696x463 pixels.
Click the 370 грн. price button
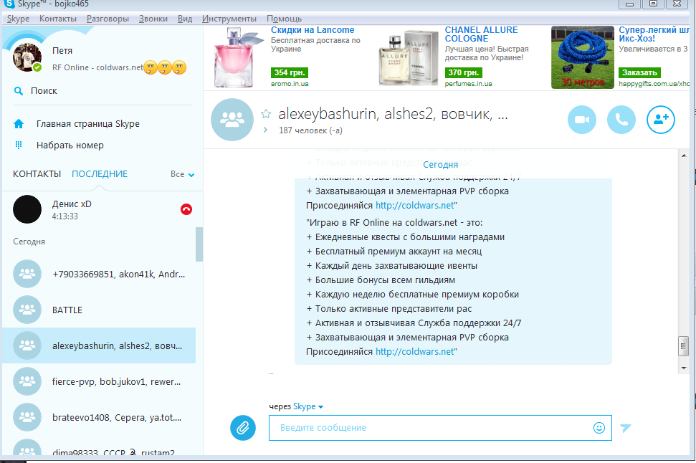[464, 72]
